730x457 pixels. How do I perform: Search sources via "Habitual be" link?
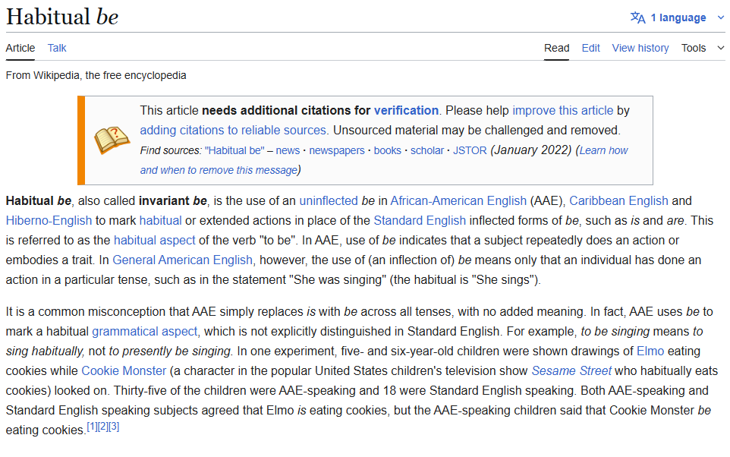click(234, 150)
